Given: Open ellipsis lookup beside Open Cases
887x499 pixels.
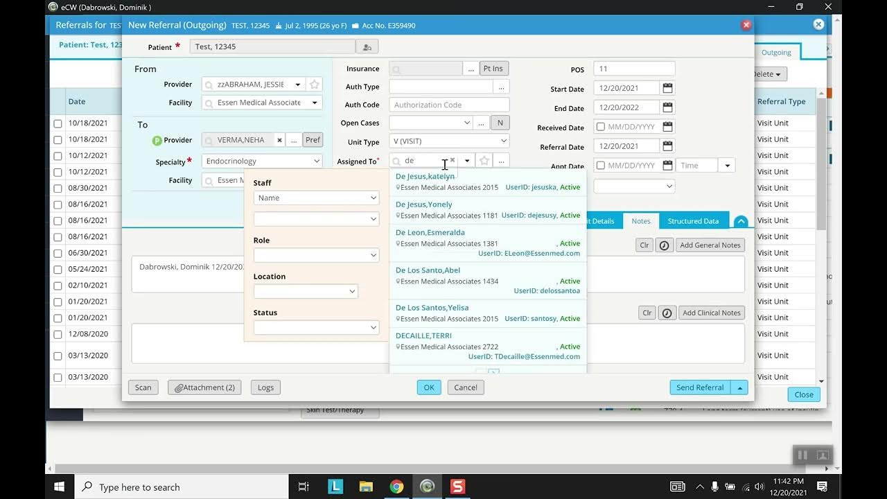Looking at the screenshot, I should point(481,123).
